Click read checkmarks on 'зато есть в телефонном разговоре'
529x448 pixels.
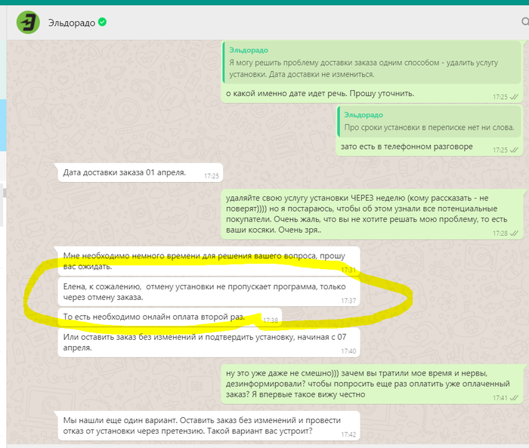click(514, 150)
